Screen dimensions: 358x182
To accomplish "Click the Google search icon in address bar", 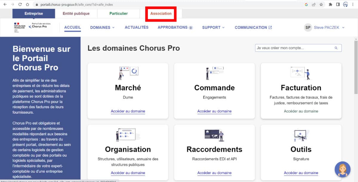I will click(x=306, y=4).
